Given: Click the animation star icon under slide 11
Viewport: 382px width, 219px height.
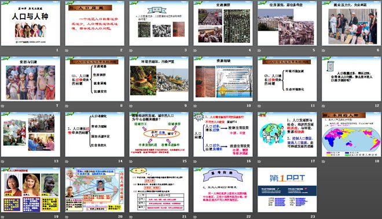Looking at the screenshot, I should [259, 106].
